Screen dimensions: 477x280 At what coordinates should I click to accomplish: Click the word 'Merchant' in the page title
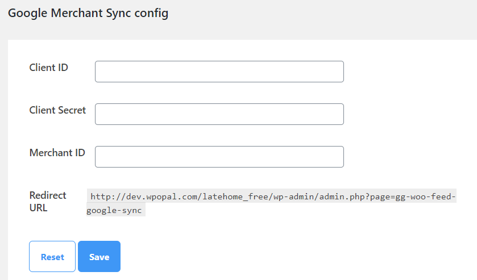77,12
